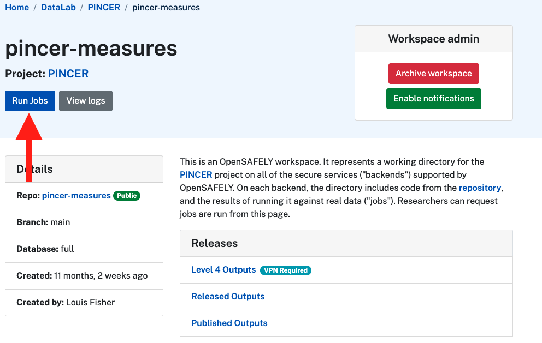Open the DataLab breadcrumb link
Viewport: 542px width, 343px height.
(58, 7)
